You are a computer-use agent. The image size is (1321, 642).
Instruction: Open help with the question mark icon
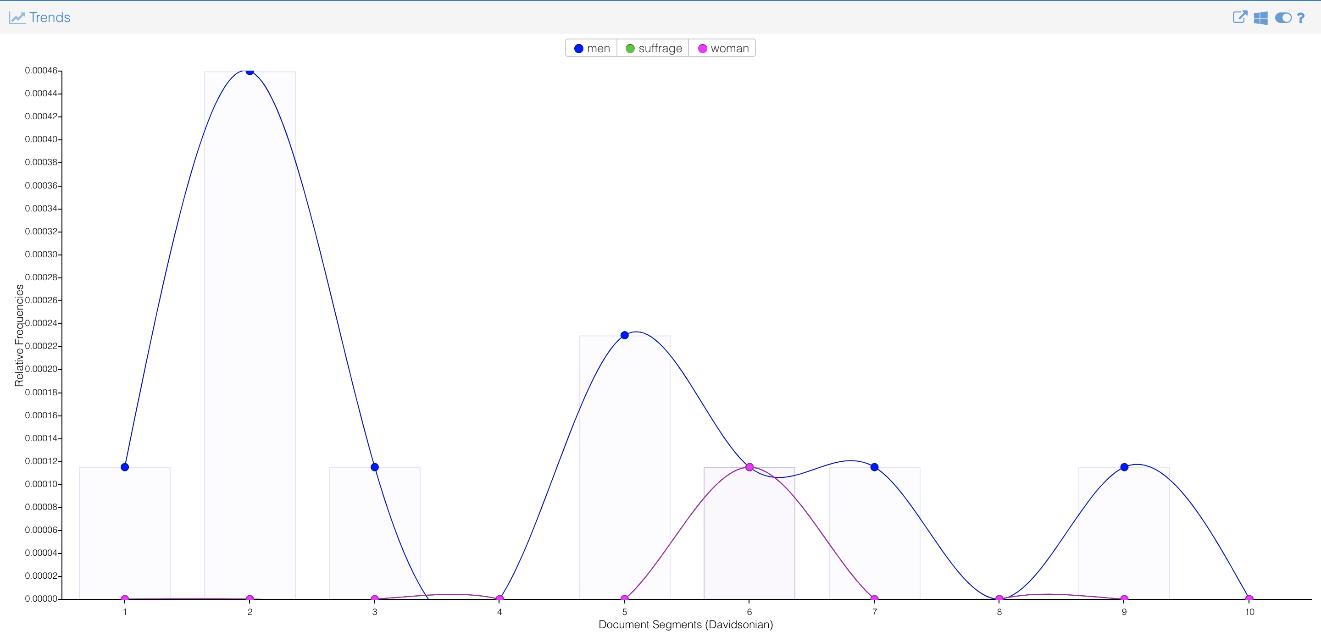tap(1300, 18)
